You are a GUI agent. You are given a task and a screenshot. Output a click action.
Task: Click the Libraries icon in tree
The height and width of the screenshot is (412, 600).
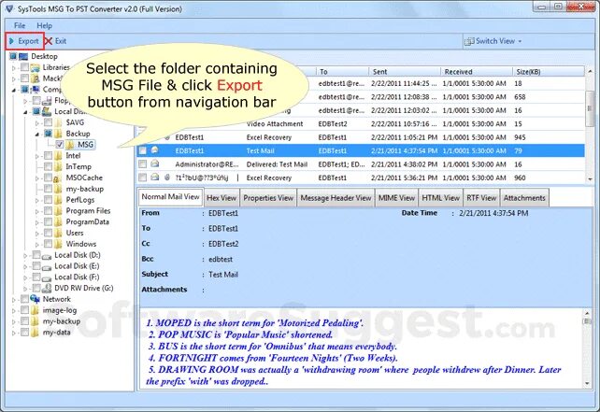coord(36,67)
